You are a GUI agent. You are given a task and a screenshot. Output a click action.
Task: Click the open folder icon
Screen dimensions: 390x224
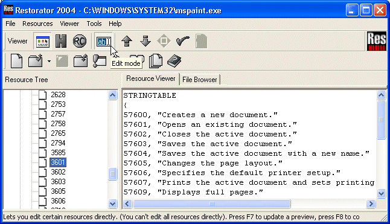(x=36, y=61)
